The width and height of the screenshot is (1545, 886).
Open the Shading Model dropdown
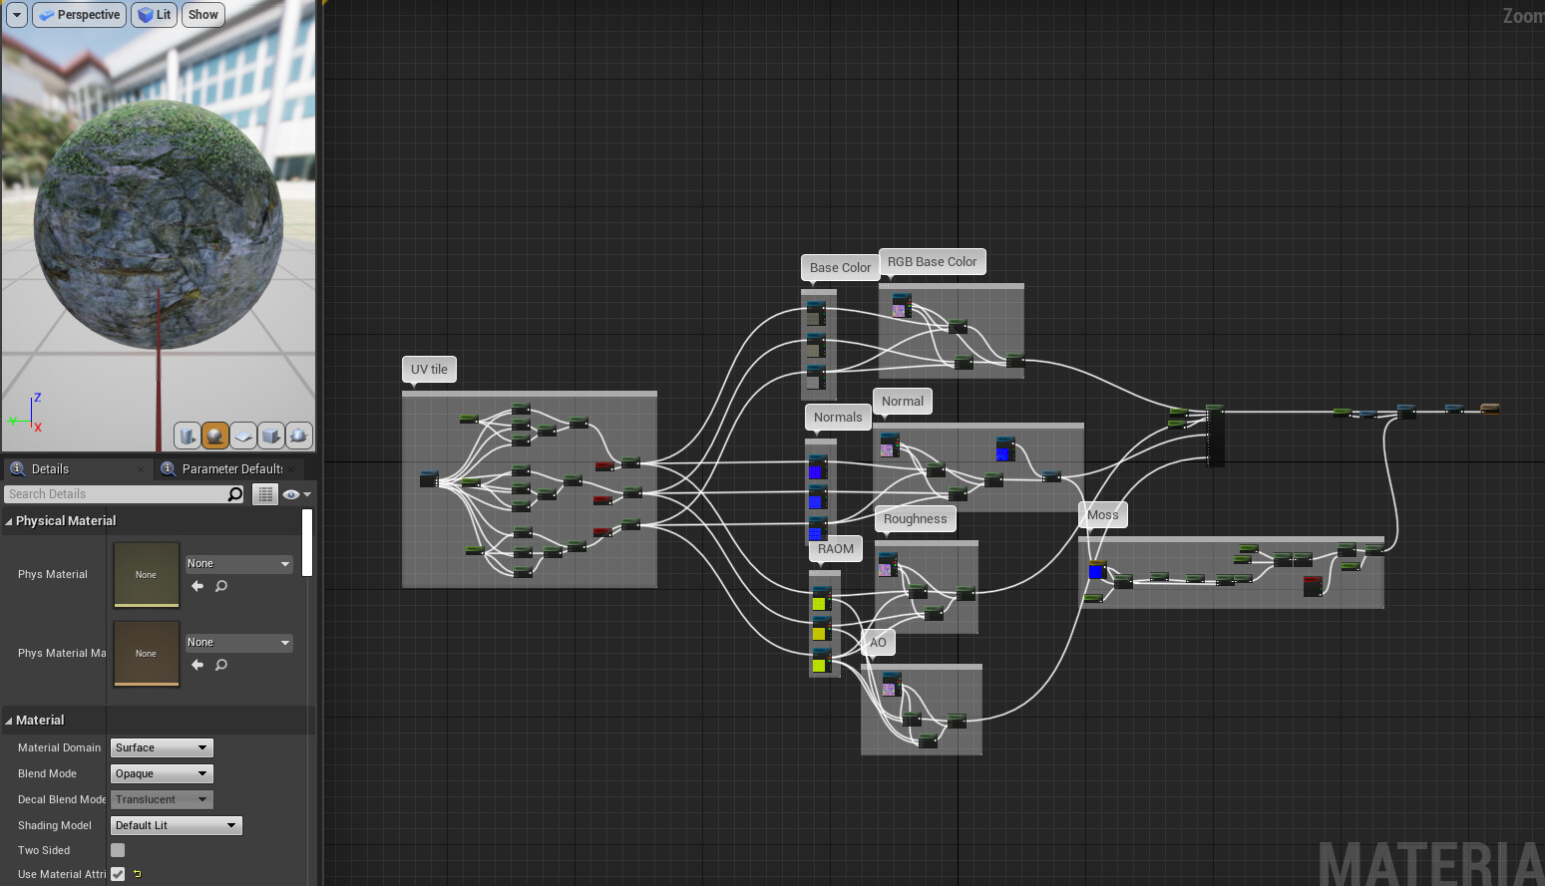(x=176, y=825)
